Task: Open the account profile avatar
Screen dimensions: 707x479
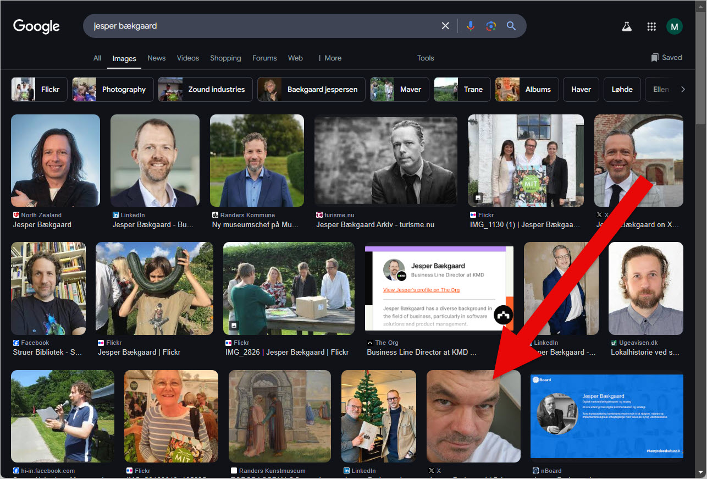Action: pyautogui.click(x=675, y=26)
